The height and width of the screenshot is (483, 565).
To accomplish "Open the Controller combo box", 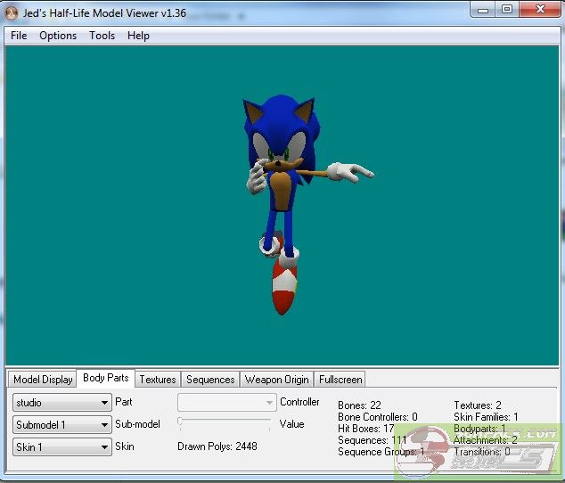I will pos(226,403).
